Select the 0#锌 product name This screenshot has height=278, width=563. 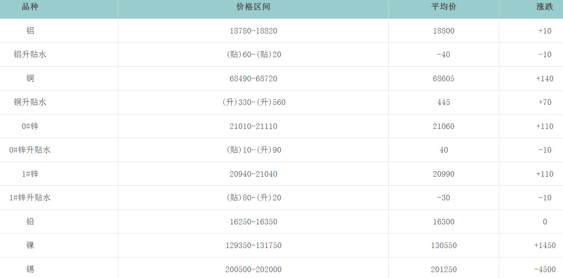(x=30, y=126)
